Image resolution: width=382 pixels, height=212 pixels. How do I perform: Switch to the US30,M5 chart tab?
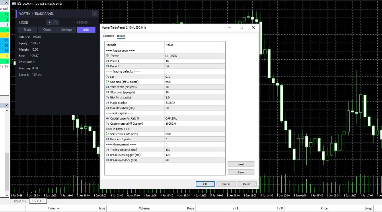20,201
